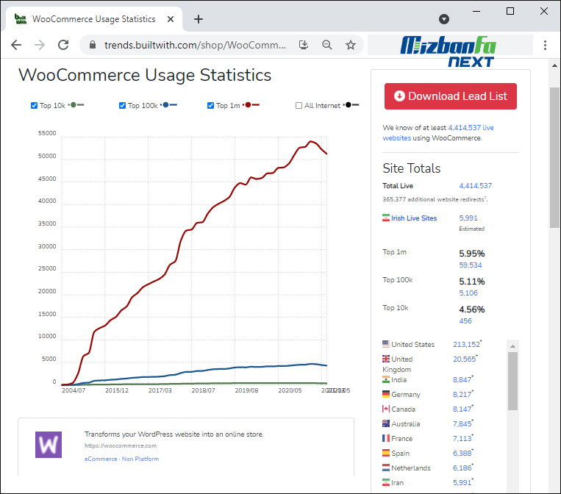Click the Netherlands flag icon
Image resolution: width=561 pixels, height=494 pixels.
click(386, 468)
